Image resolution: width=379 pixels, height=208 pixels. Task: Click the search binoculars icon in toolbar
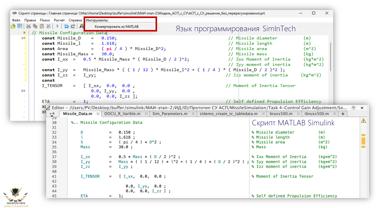point(82,26)
